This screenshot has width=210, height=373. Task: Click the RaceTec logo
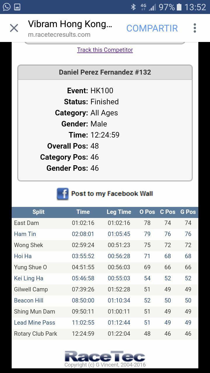(105, 357)
